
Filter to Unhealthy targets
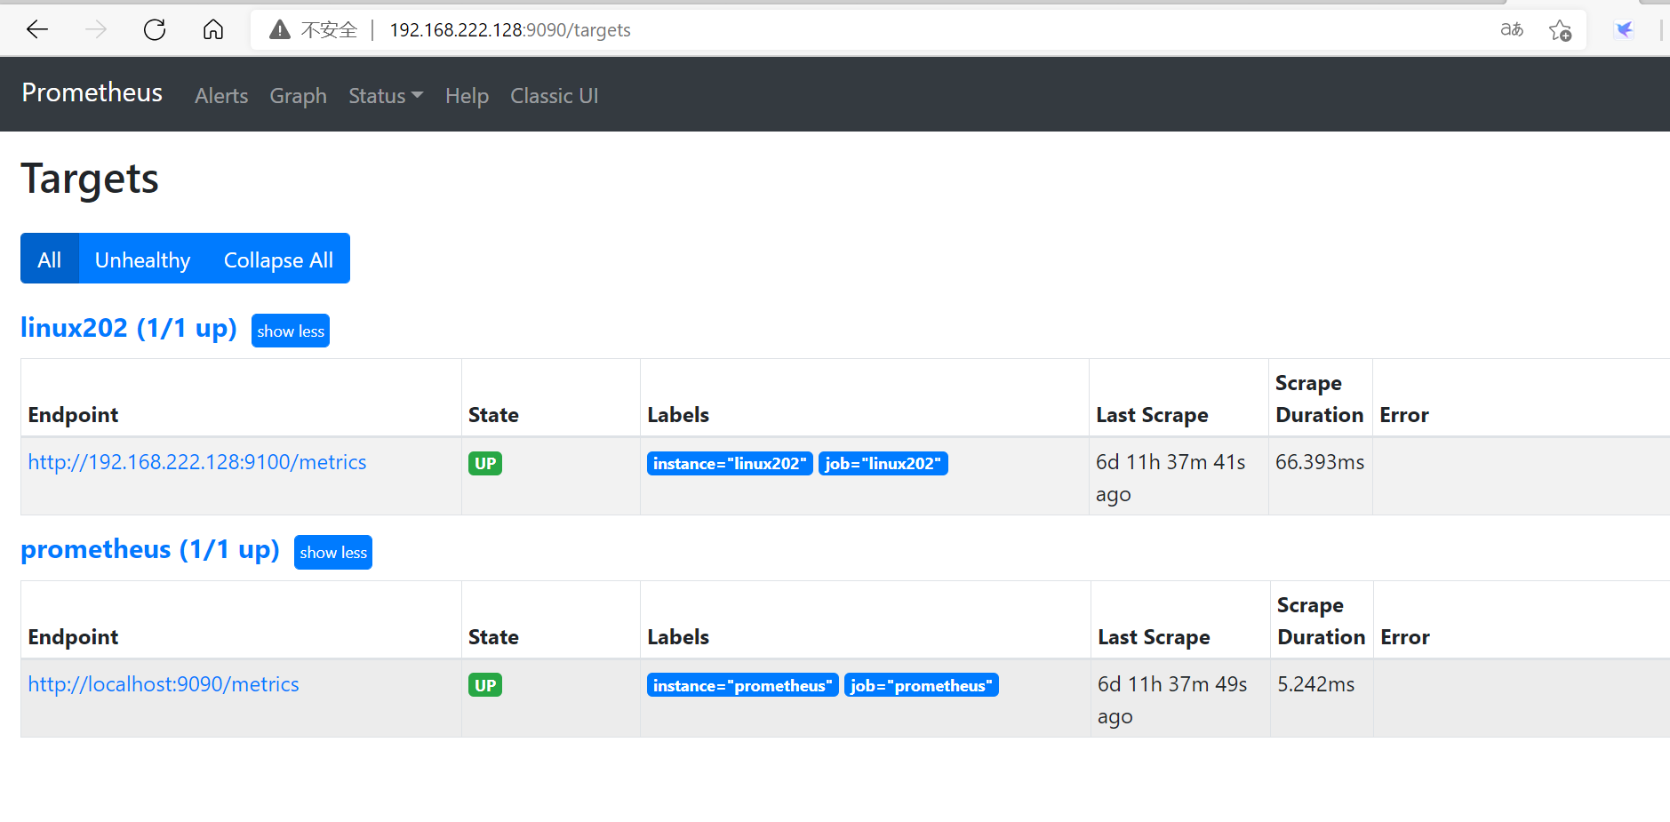coord(143,259)
